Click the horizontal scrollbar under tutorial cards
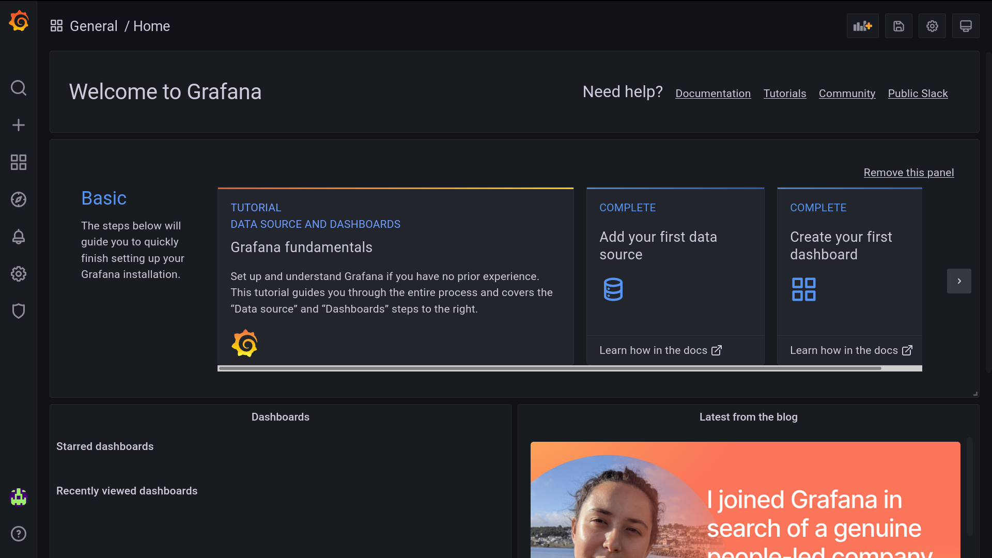The image size is (992, 558). (549, 368)
